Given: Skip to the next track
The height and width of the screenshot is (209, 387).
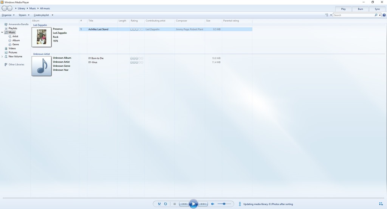Looking at the screenshot, I should click(x=203, y=204).
